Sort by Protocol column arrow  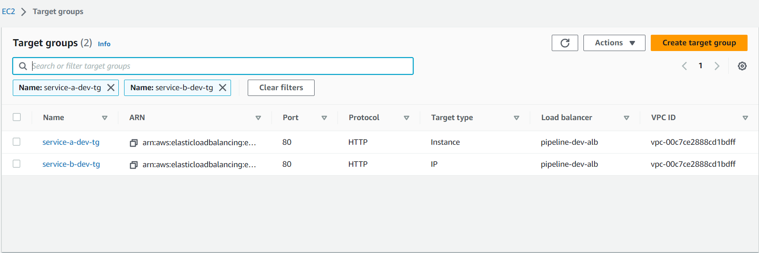[407, 117]
